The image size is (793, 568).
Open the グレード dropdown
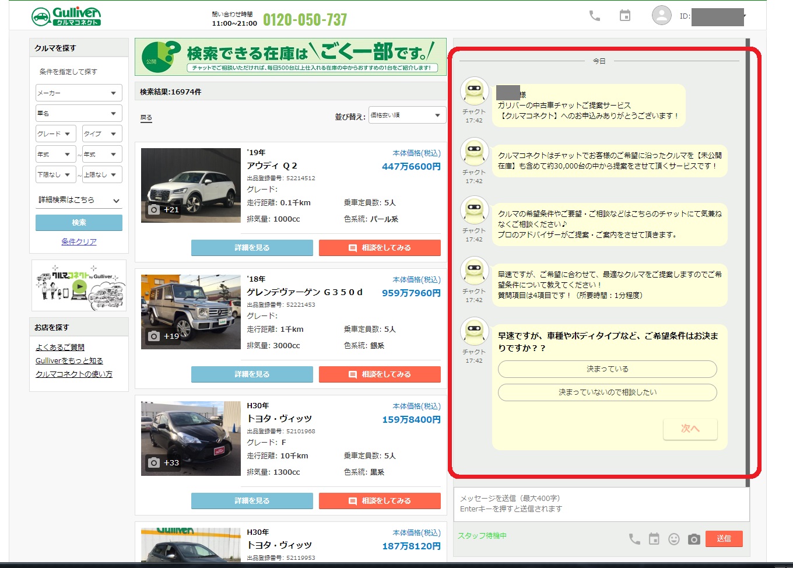pos(55,134)
